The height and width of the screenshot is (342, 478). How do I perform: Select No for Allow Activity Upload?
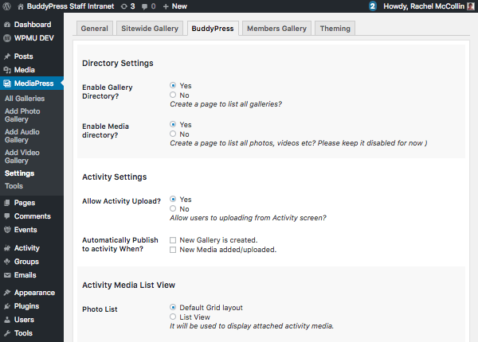tap(173, 208)
